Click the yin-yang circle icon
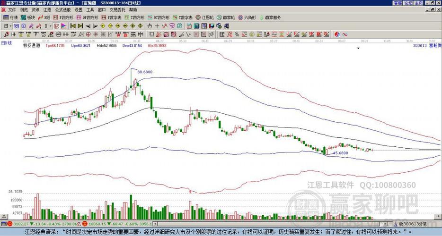 tap(337, 34)
